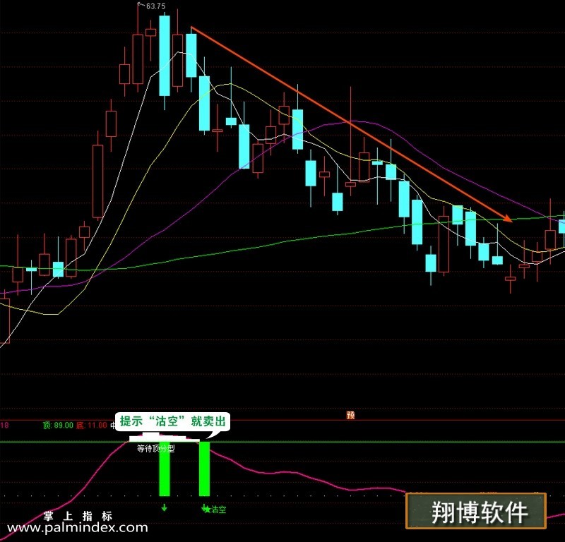Click the orange 预 forecast marker
This screenshot has height=542, width=565.
[350, 415]
